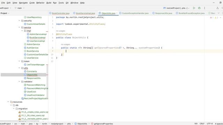Click V1_0__create_roles_users.sql file icon
This screenshot has width=223, height=125.
(20, 112)
